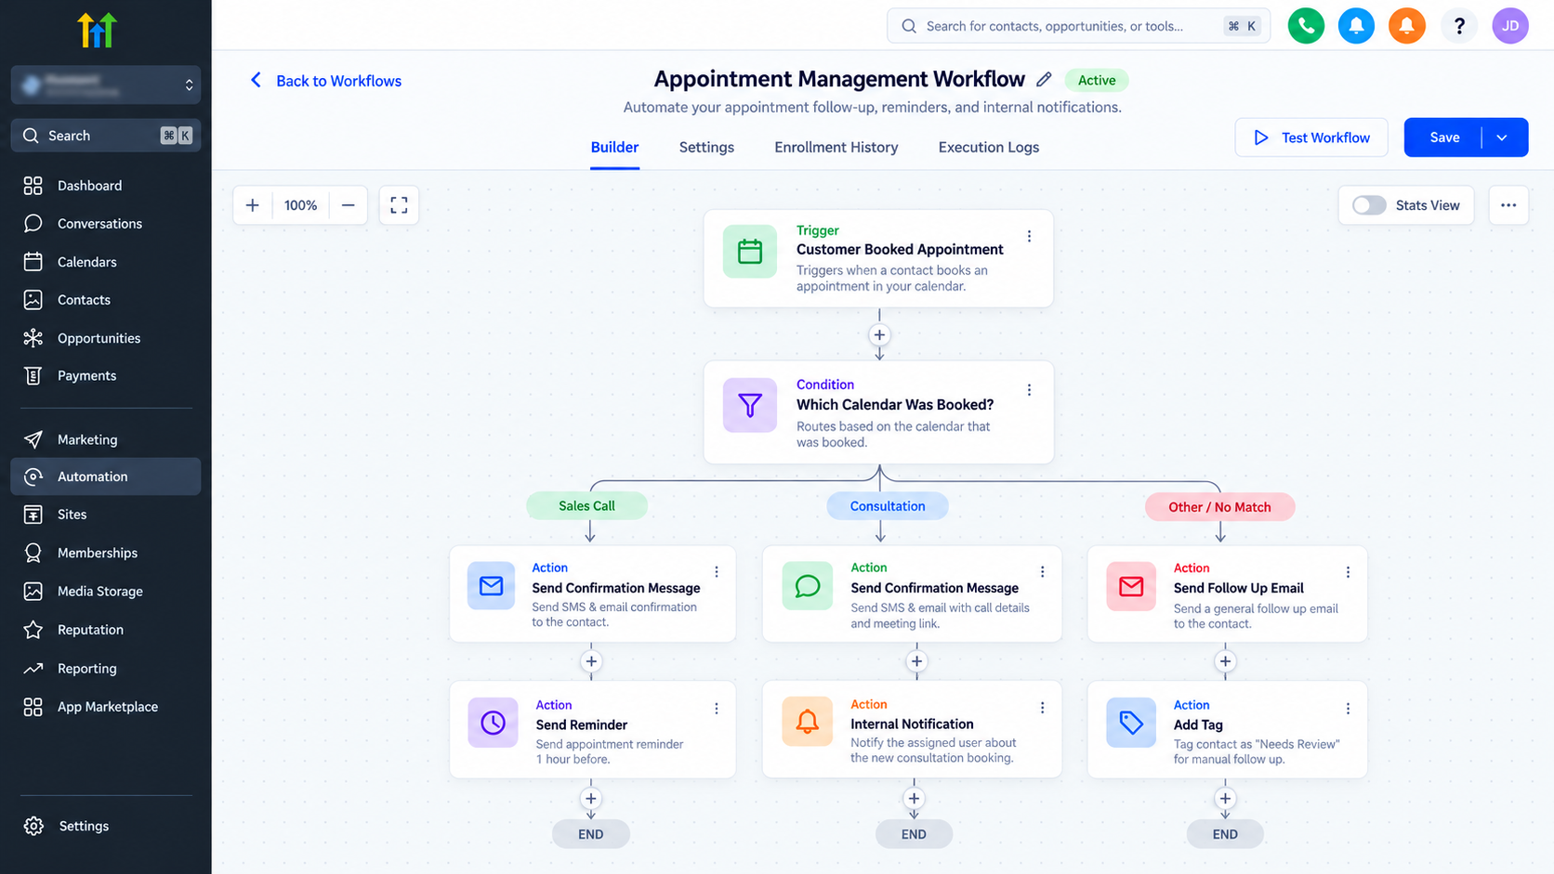Expand the Save dropdown arrow

pos(1503,137)
